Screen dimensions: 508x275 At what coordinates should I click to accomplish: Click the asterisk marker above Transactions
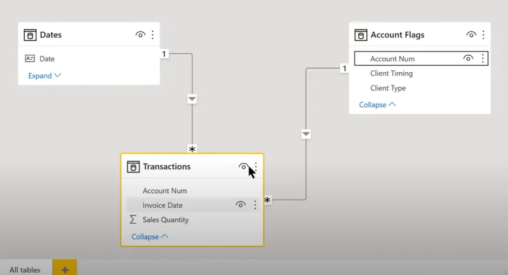[x=192, y=149]
